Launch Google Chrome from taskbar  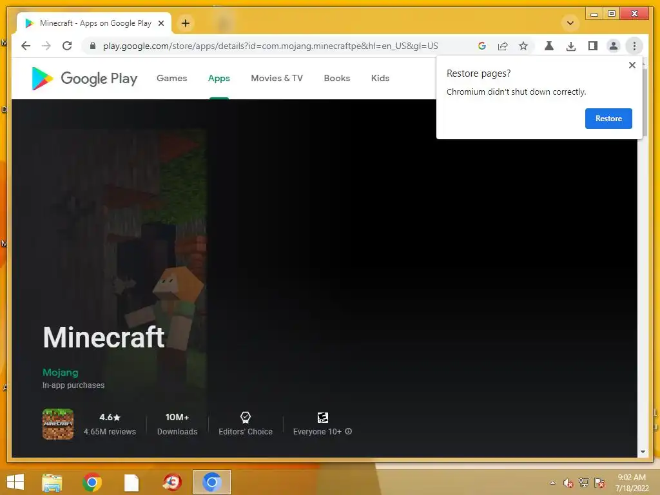point(92,482)
